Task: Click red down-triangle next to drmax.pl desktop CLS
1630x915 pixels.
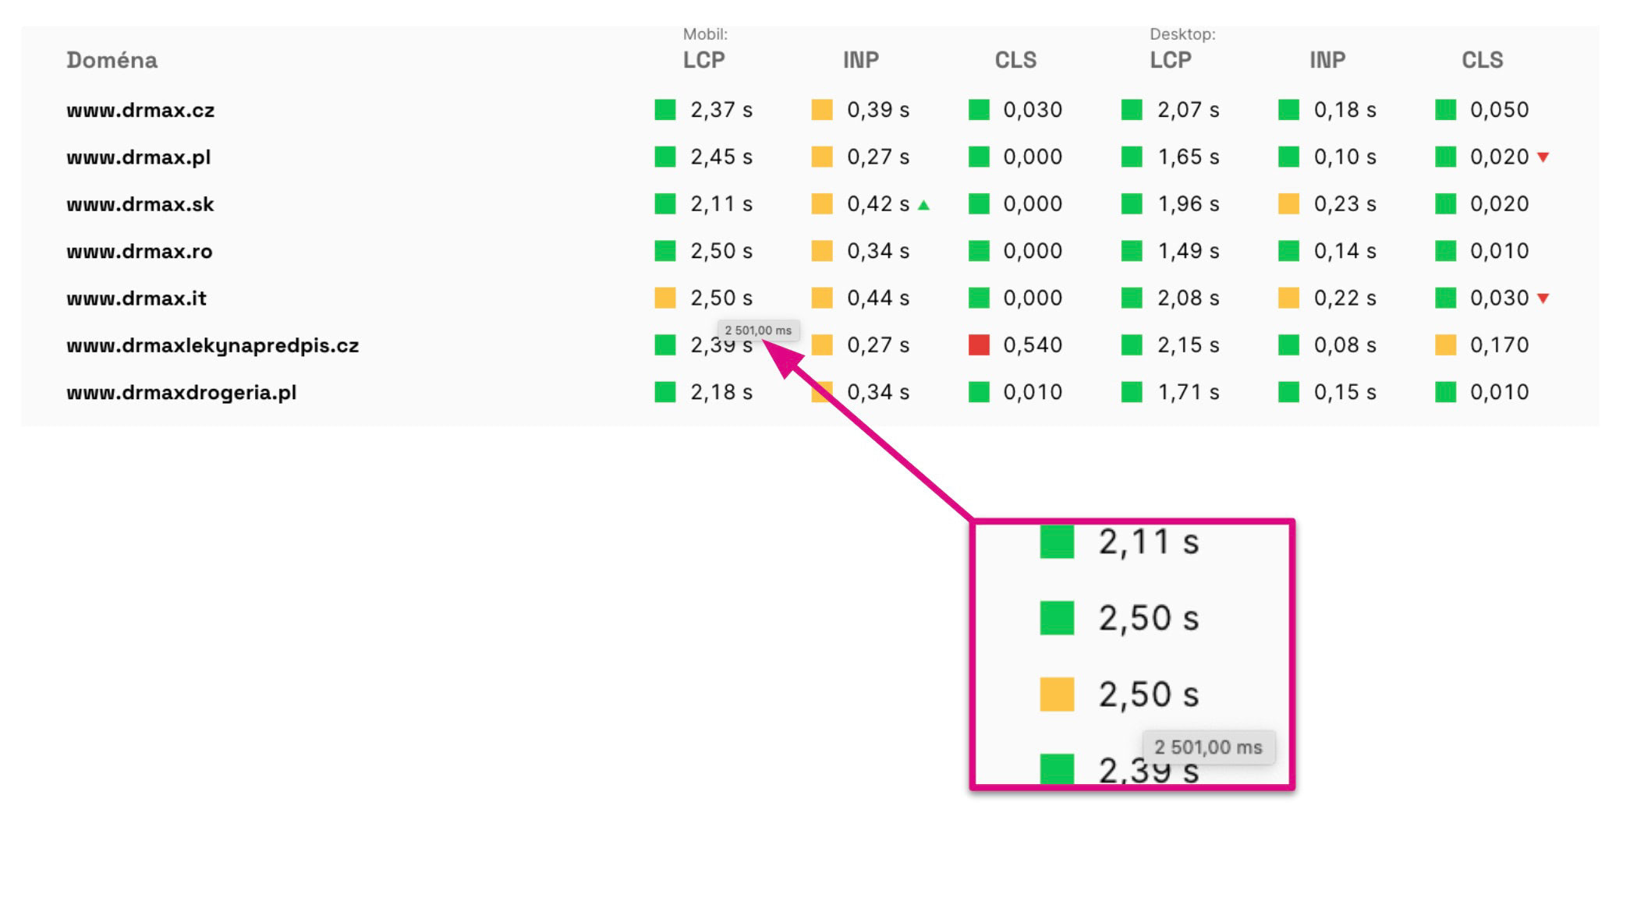Action: (x=1543, y=157)
